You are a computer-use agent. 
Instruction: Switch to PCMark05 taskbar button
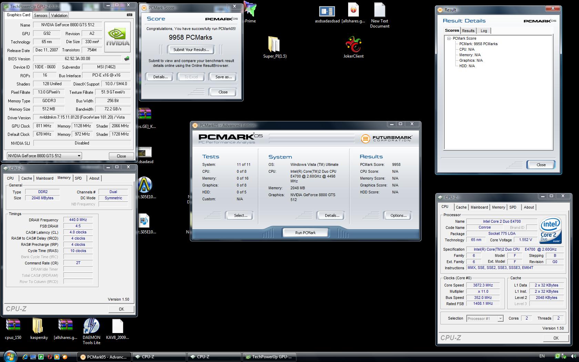(104, 357)
